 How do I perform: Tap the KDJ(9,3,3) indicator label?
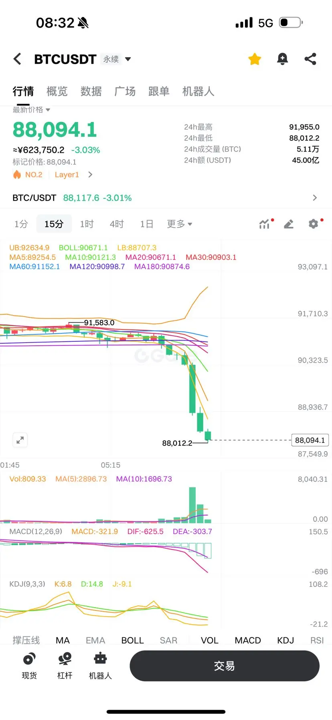[27, 584]
